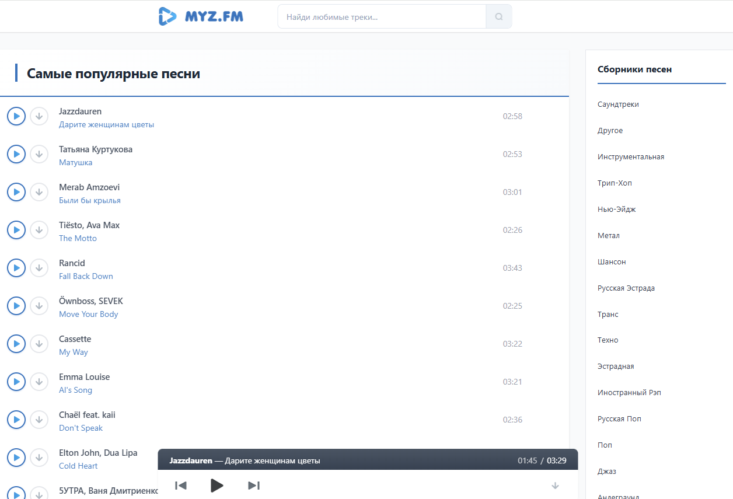Download Move Your Body track
The width and height of the screenshot is (733, 499).
pos(39,306)
